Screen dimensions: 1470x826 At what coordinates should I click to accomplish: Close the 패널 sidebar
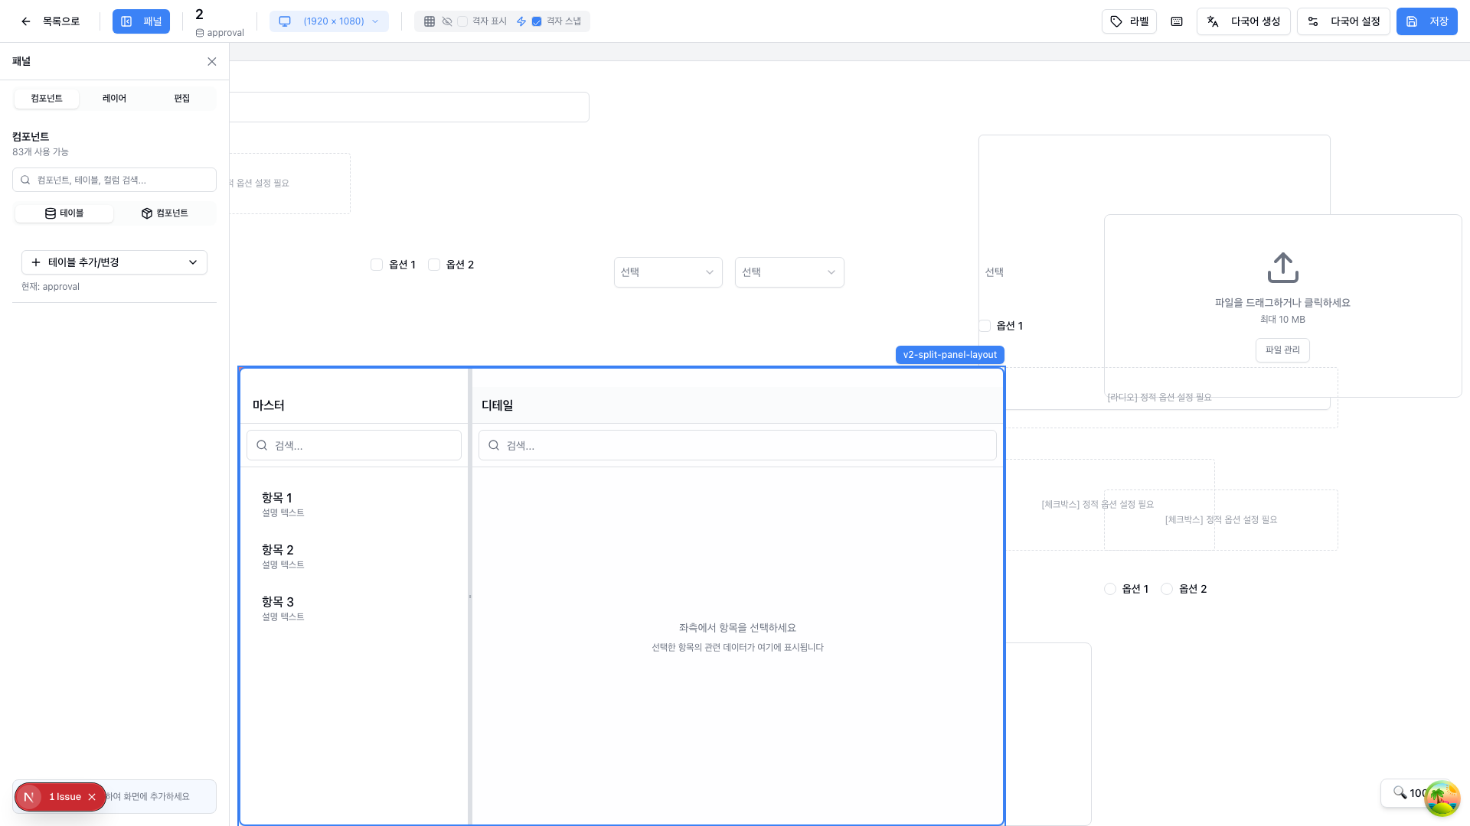coord(212,61)
